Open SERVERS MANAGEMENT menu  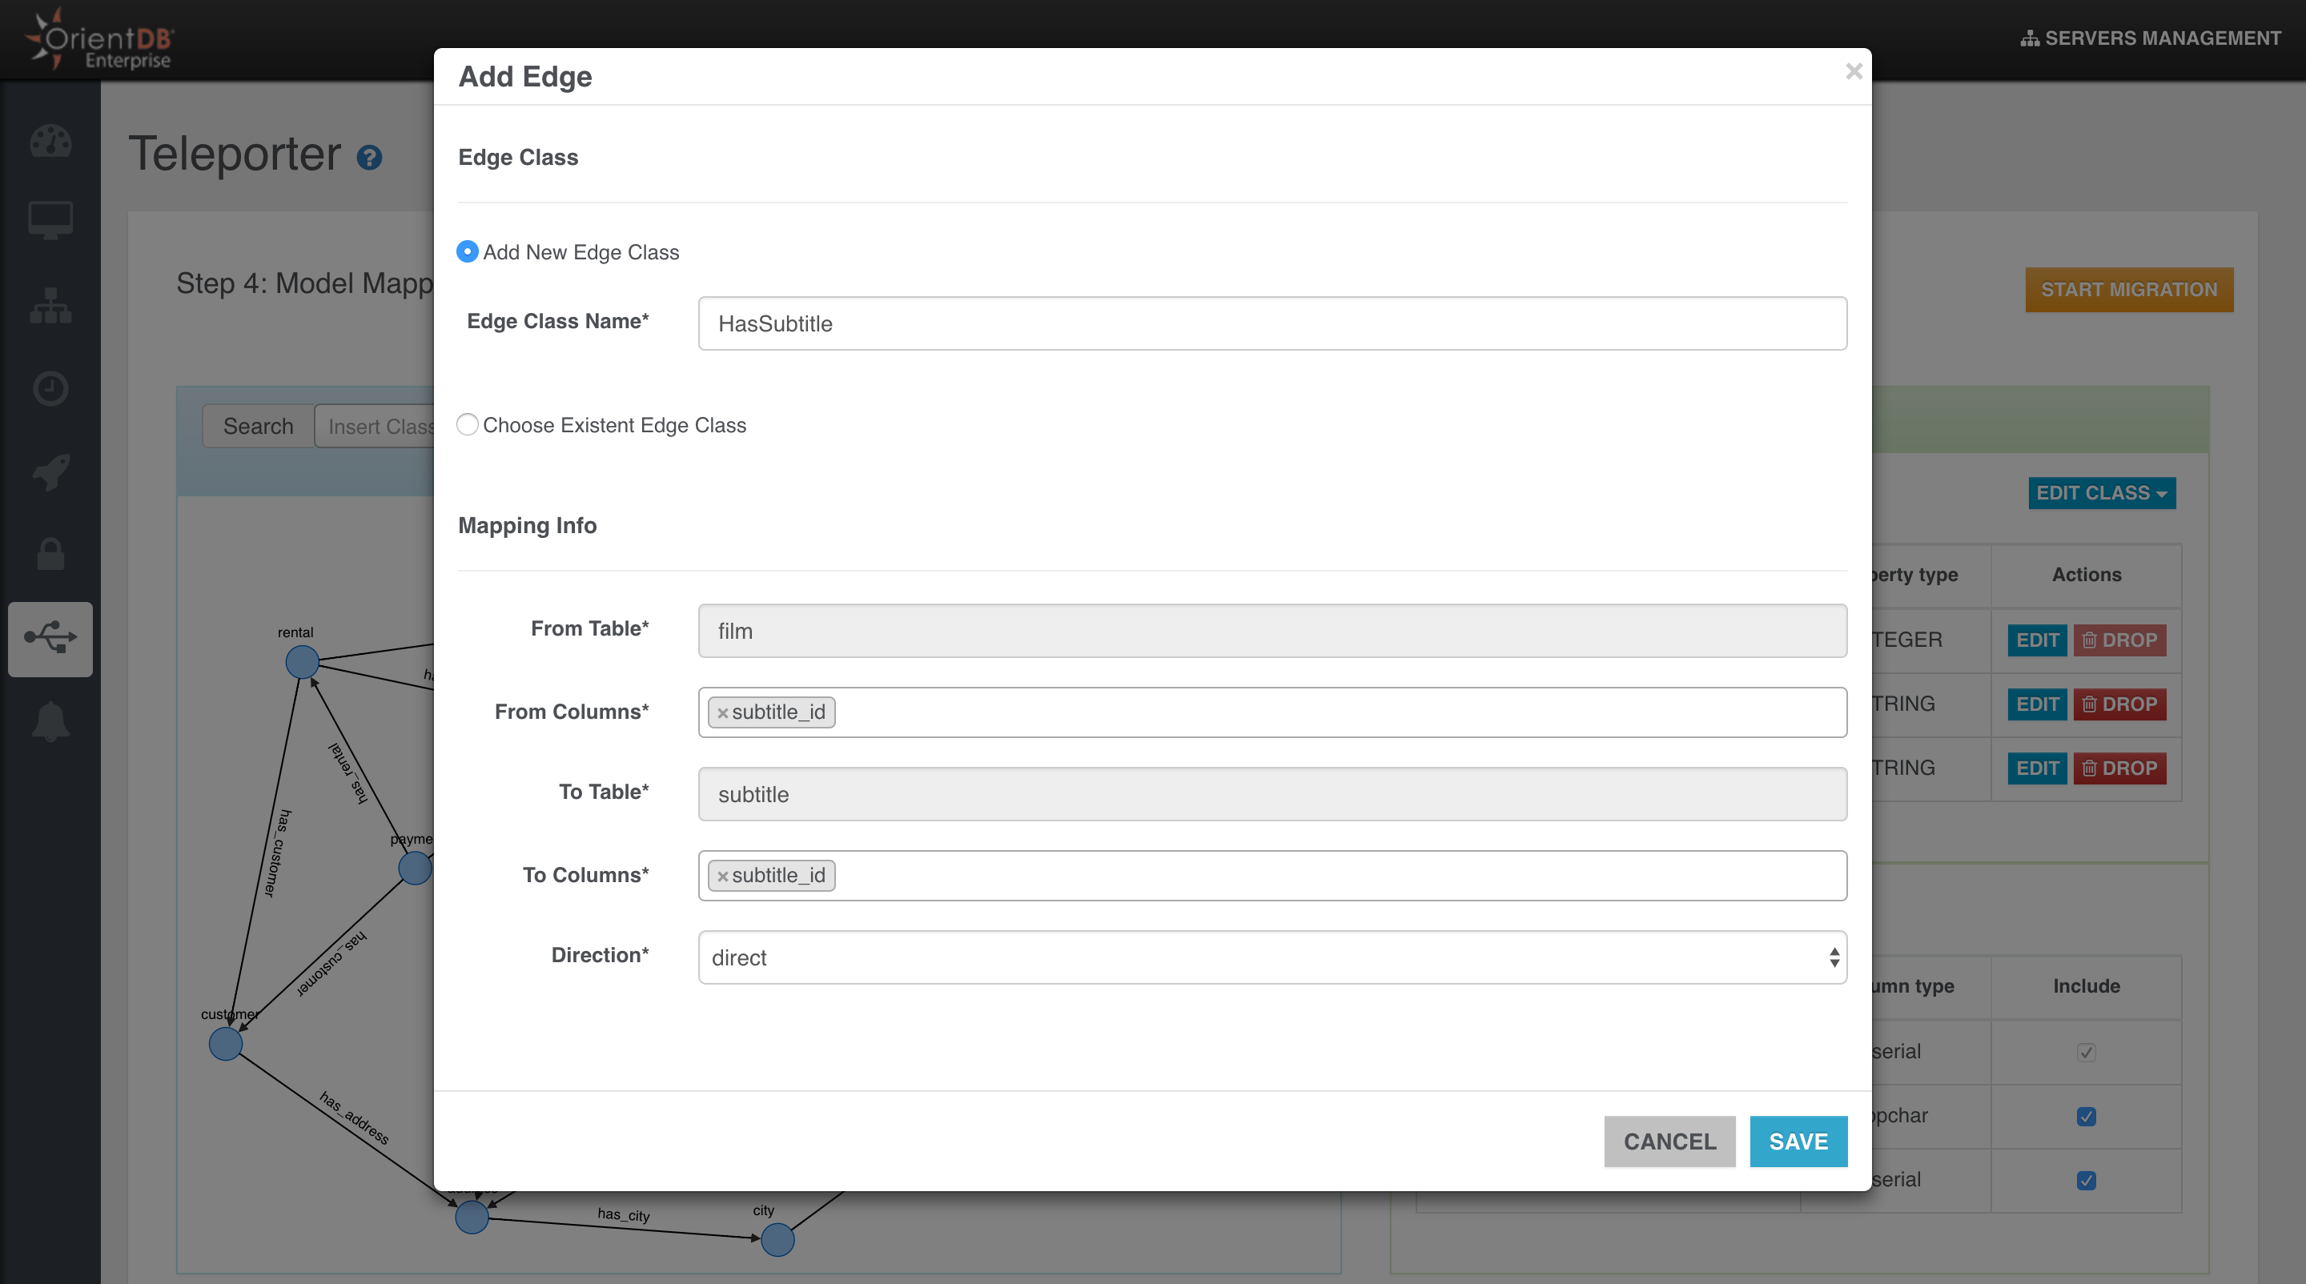(2150, 38)
